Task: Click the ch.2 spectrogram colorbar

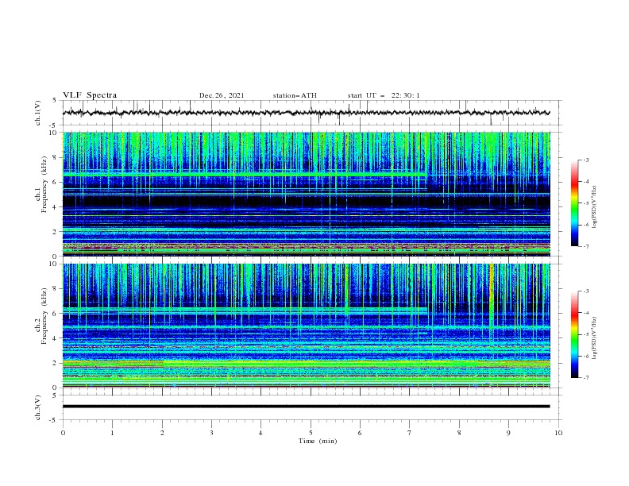Action: (x=574, y=334)
